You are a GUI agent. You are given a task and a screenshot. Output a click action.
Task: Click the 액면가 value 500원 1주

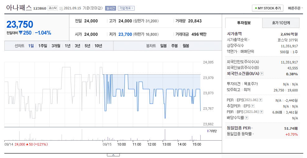point(289,52)
